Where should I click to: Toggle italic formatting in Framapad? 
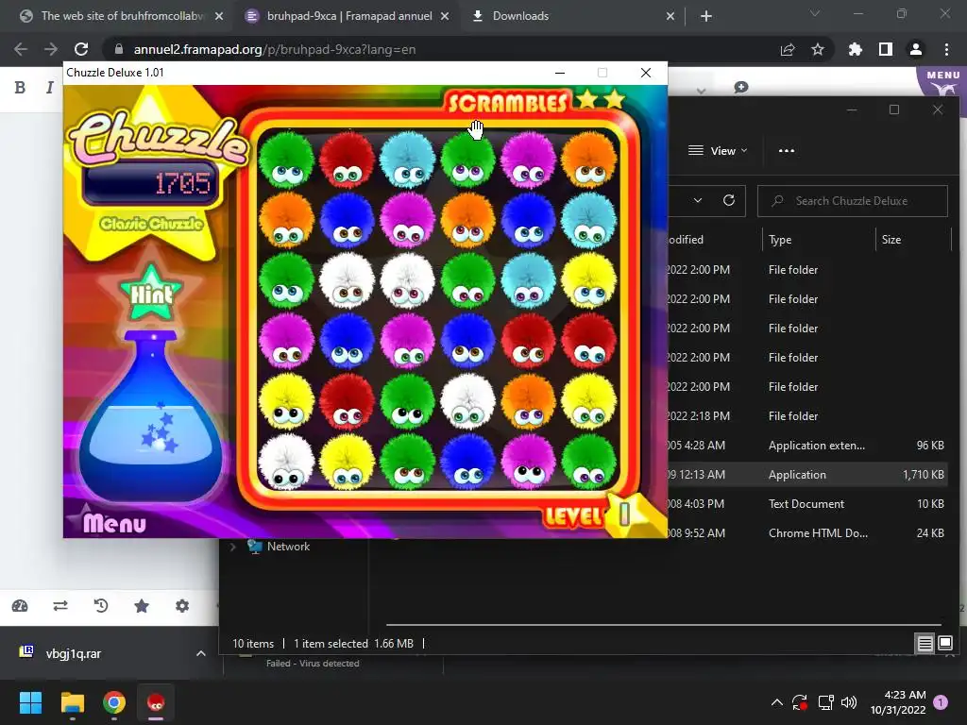[x=49, y=88]
